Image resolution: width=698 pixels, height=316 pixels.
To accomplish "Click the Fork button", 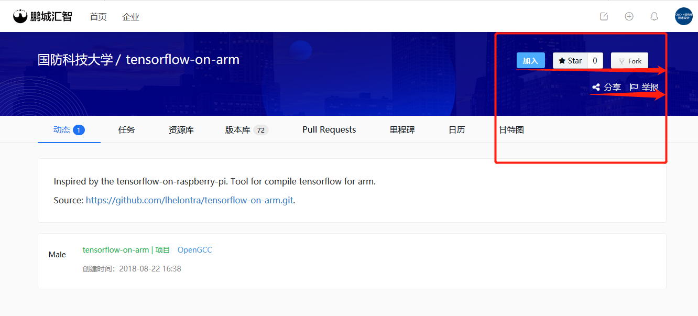I will point(630,61).
